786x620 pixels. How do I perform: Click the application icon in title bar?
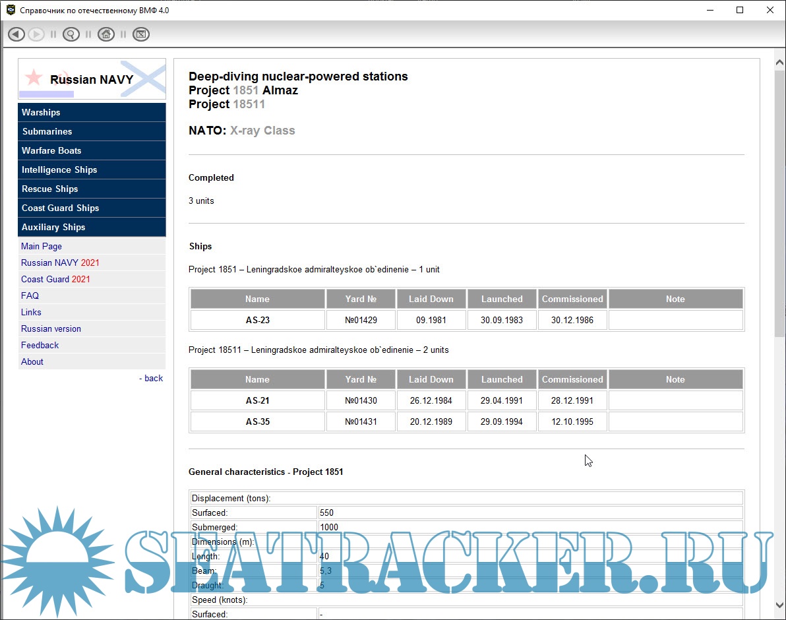click(x=11, y=11)
